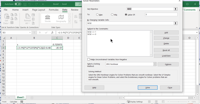Collapse the ribbon with the chevron

point(197,28)
